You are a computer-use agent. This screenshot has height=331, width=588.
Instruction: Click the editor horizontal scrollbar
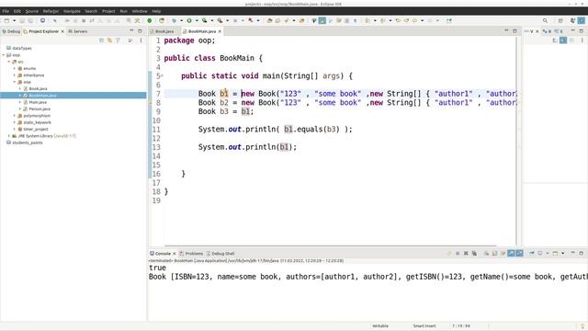pos(330,245)
